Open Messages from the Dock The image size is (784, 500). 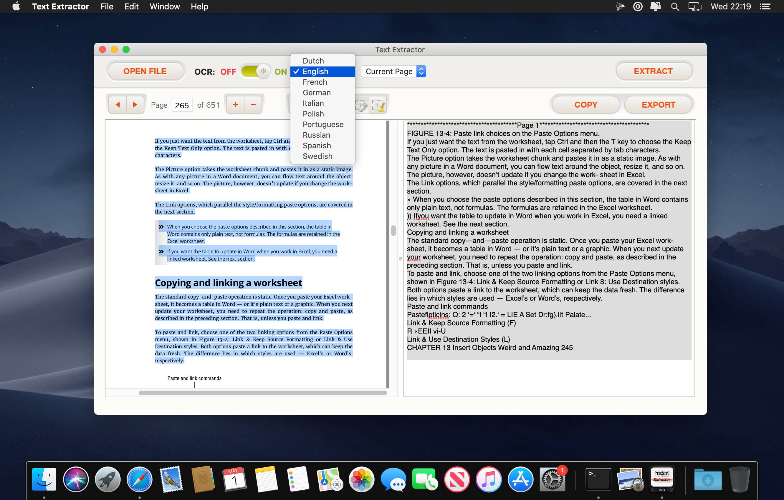coord(393,479)
